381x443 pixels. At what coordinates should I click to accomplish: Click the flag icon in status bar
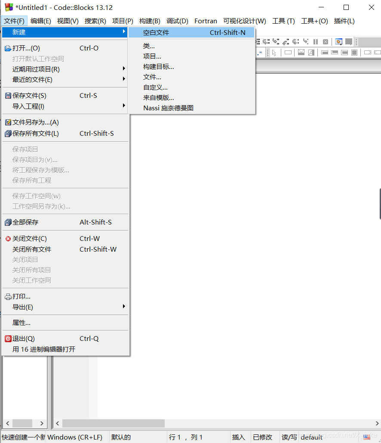tap(366, 437)
